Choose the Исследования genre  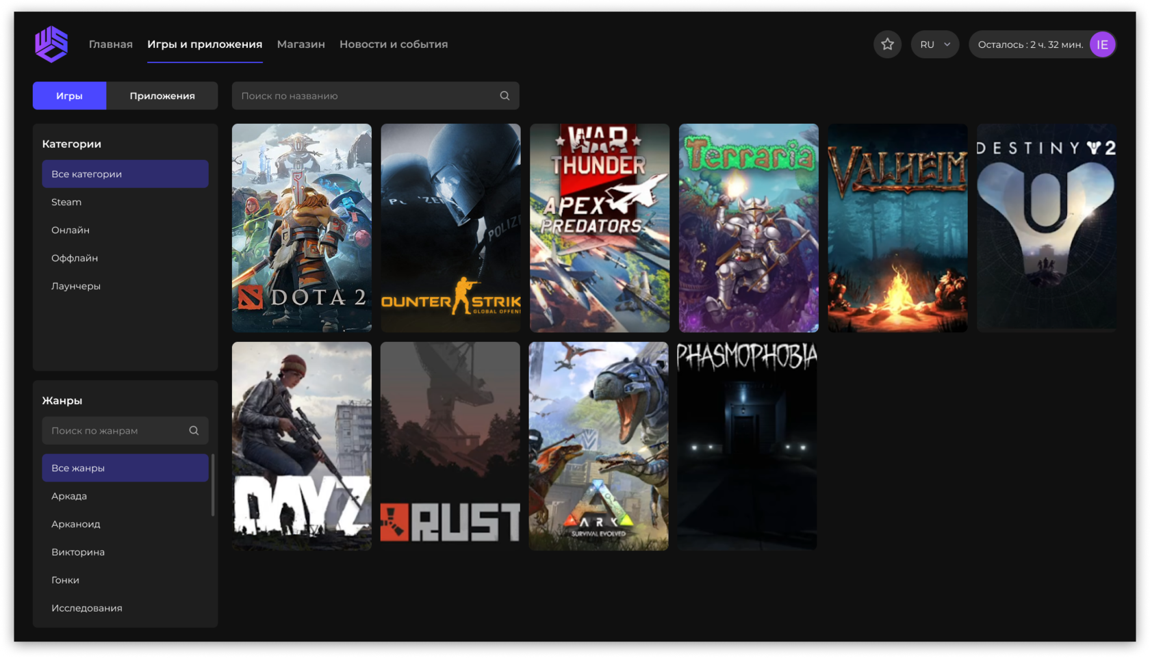[x=125, y=608]
